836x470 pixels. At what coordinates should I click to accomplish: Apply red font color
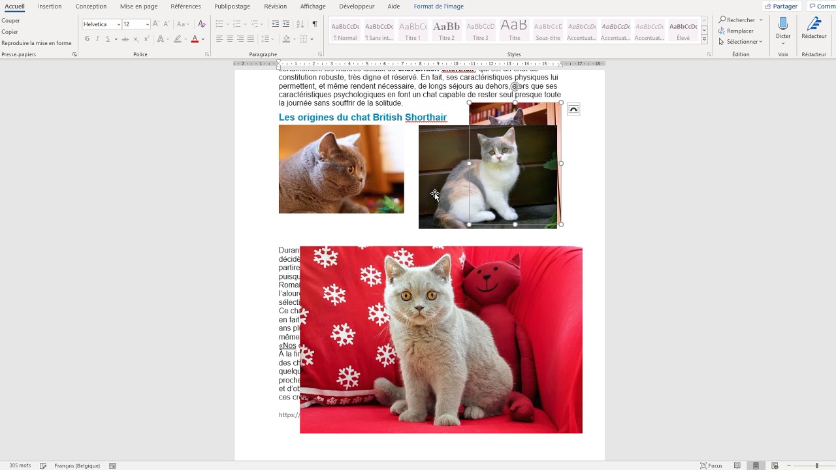pos(194,39)
